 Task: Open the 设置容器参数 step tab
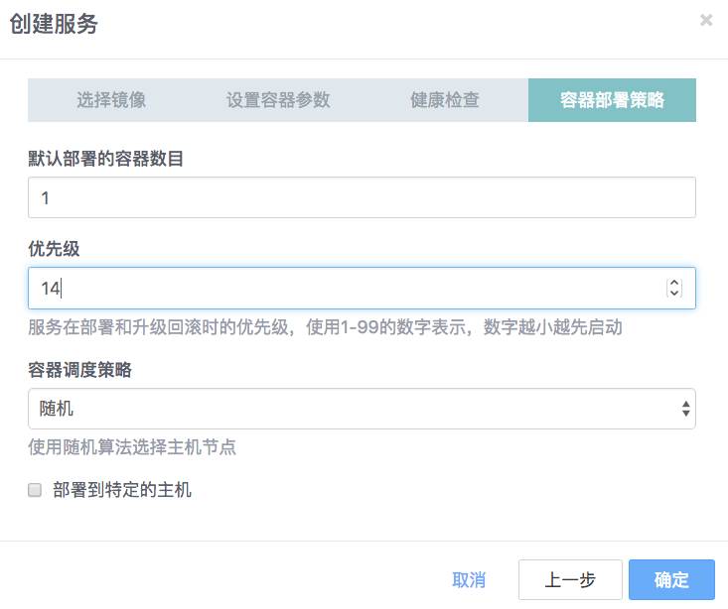tap(278, 100)
